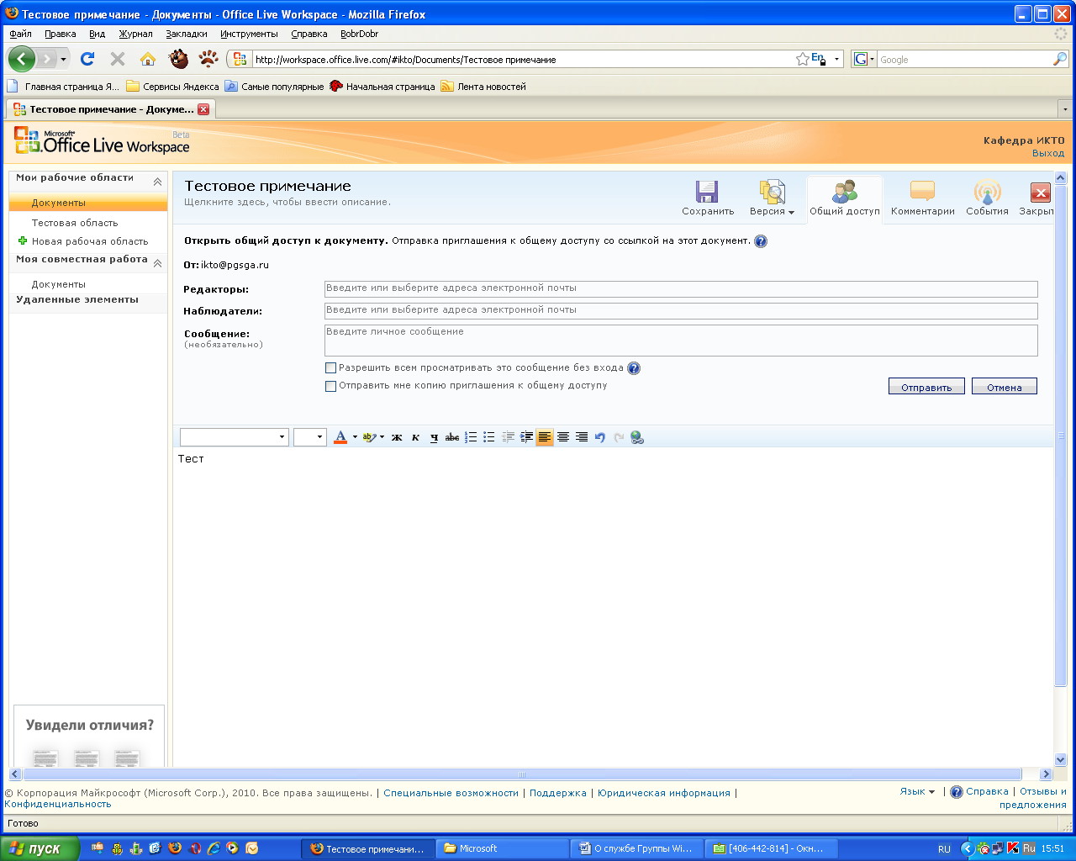Align text right
Screen dimensions: 1076x861
582,437
